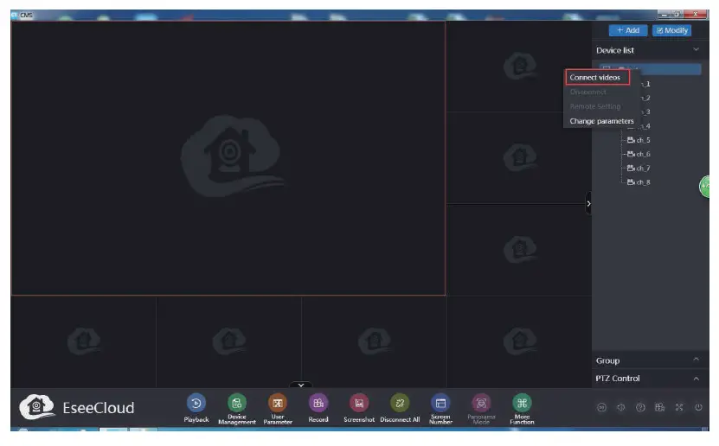Collapse the bottom toolbar with the down arrow
The height and width of the screenshot is (446, 719).
tap(301, 385)
